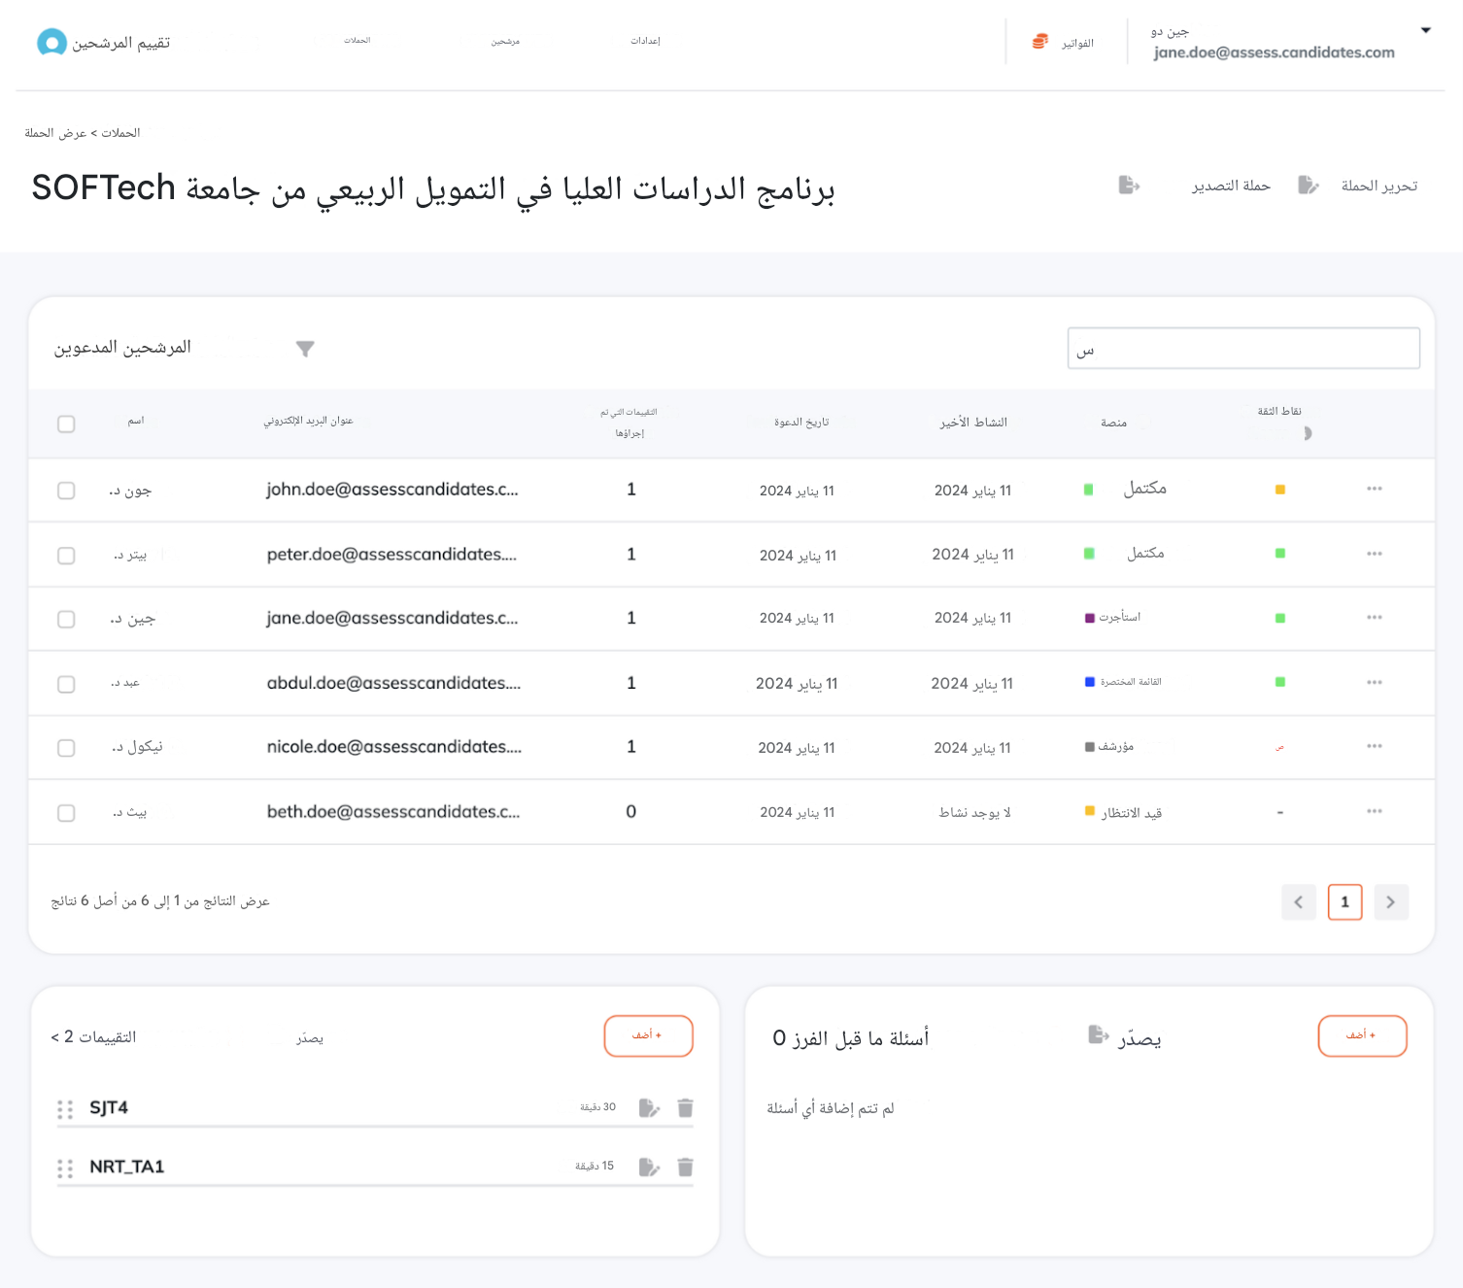Open the مرشحين menu item
This screenshot has height=1288, width=1463.
[x=505, y=42]
